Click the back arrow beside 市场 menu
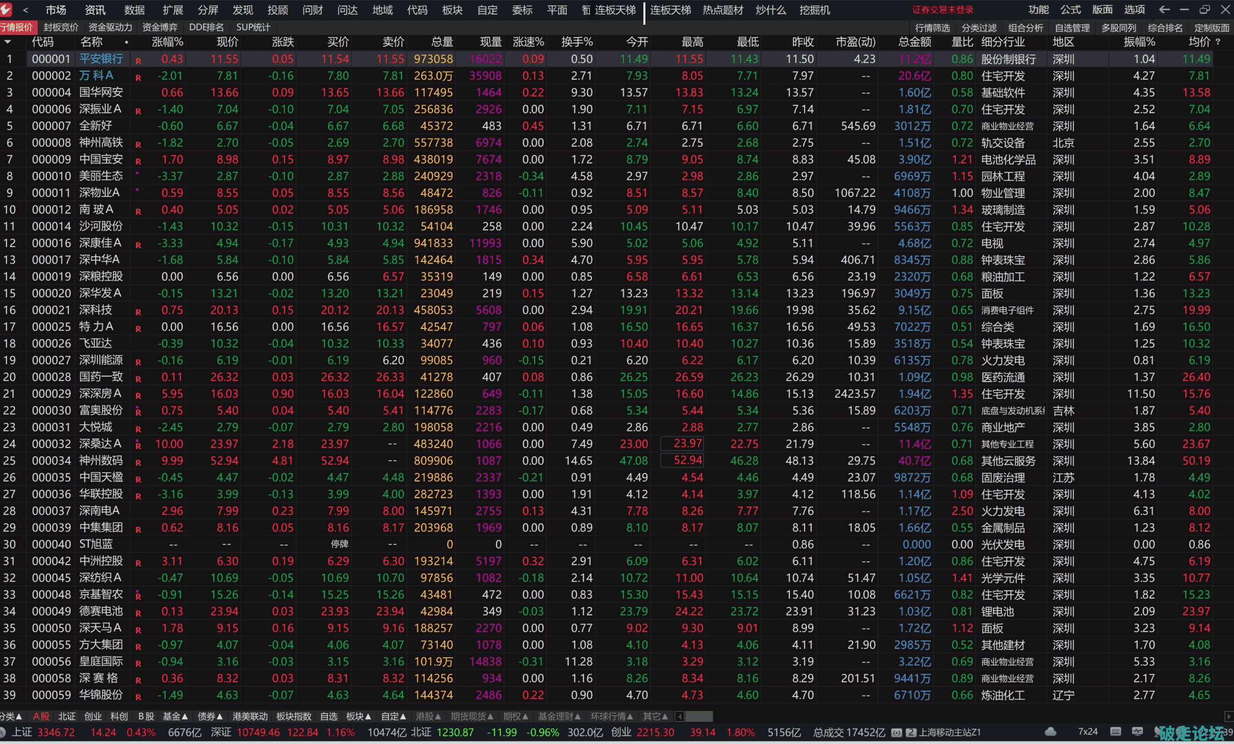The height and width of the screenshot is (744, 1234). [x=26, y=10]
